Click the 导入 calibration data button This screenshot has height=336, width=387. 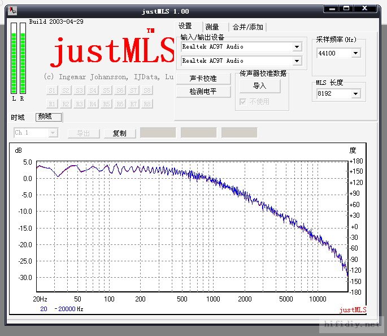pos(259,86)
